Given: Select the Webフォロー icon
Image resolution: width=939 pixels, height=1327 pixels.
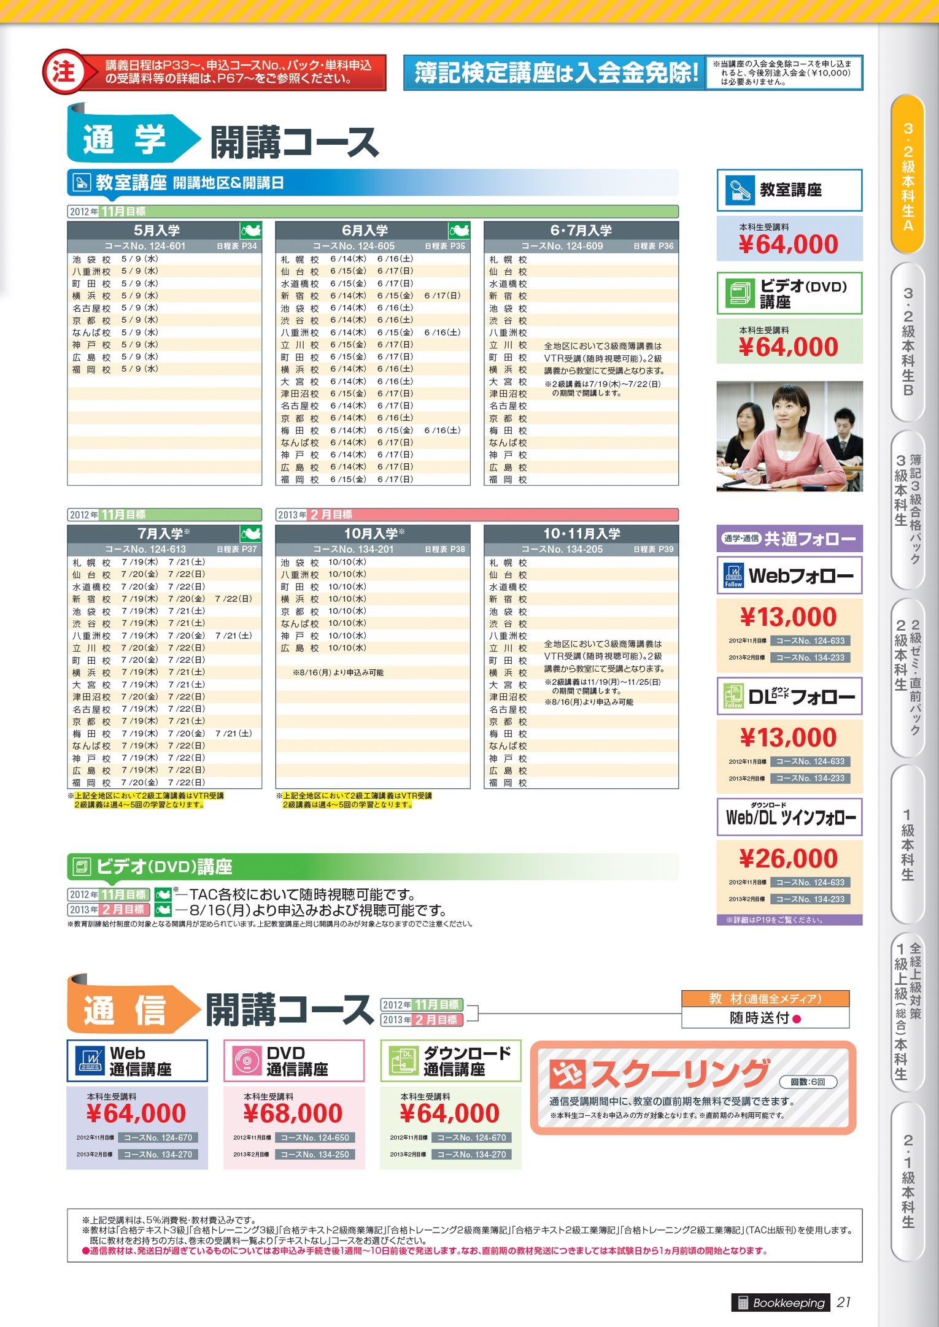Looking at the screenshot, I should (x=733, y=575).
